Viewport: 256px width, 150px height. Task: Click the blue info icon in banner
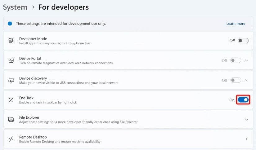coord(10,24)
